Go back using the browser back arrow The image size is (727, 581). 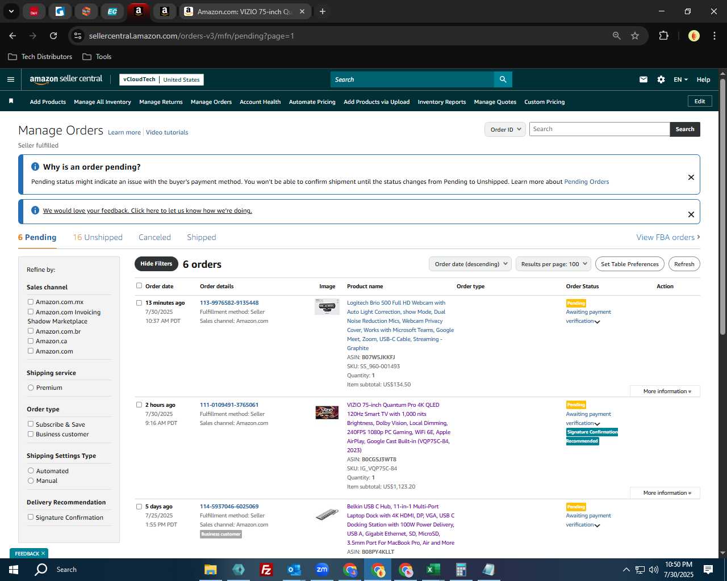coord(12,36)
